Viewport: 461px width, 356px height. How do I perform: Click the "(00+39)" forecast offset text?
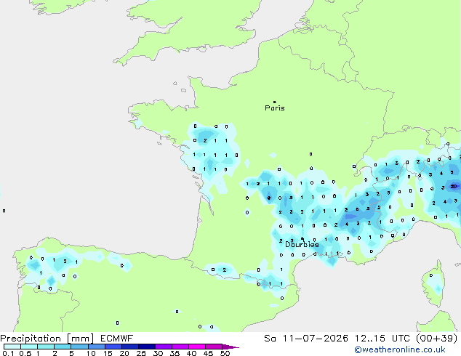click(x=437, y=339)
